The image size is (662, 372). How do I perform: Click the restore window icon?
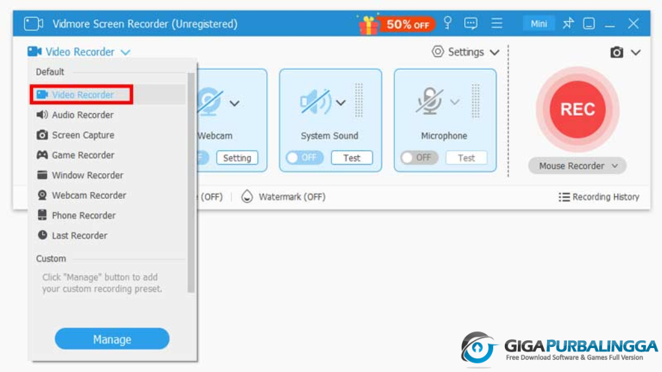tap(589, 24)
